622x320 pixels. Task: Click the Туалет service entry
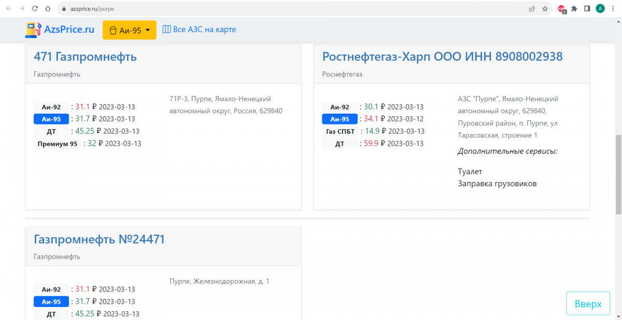[x=470, y=171]
